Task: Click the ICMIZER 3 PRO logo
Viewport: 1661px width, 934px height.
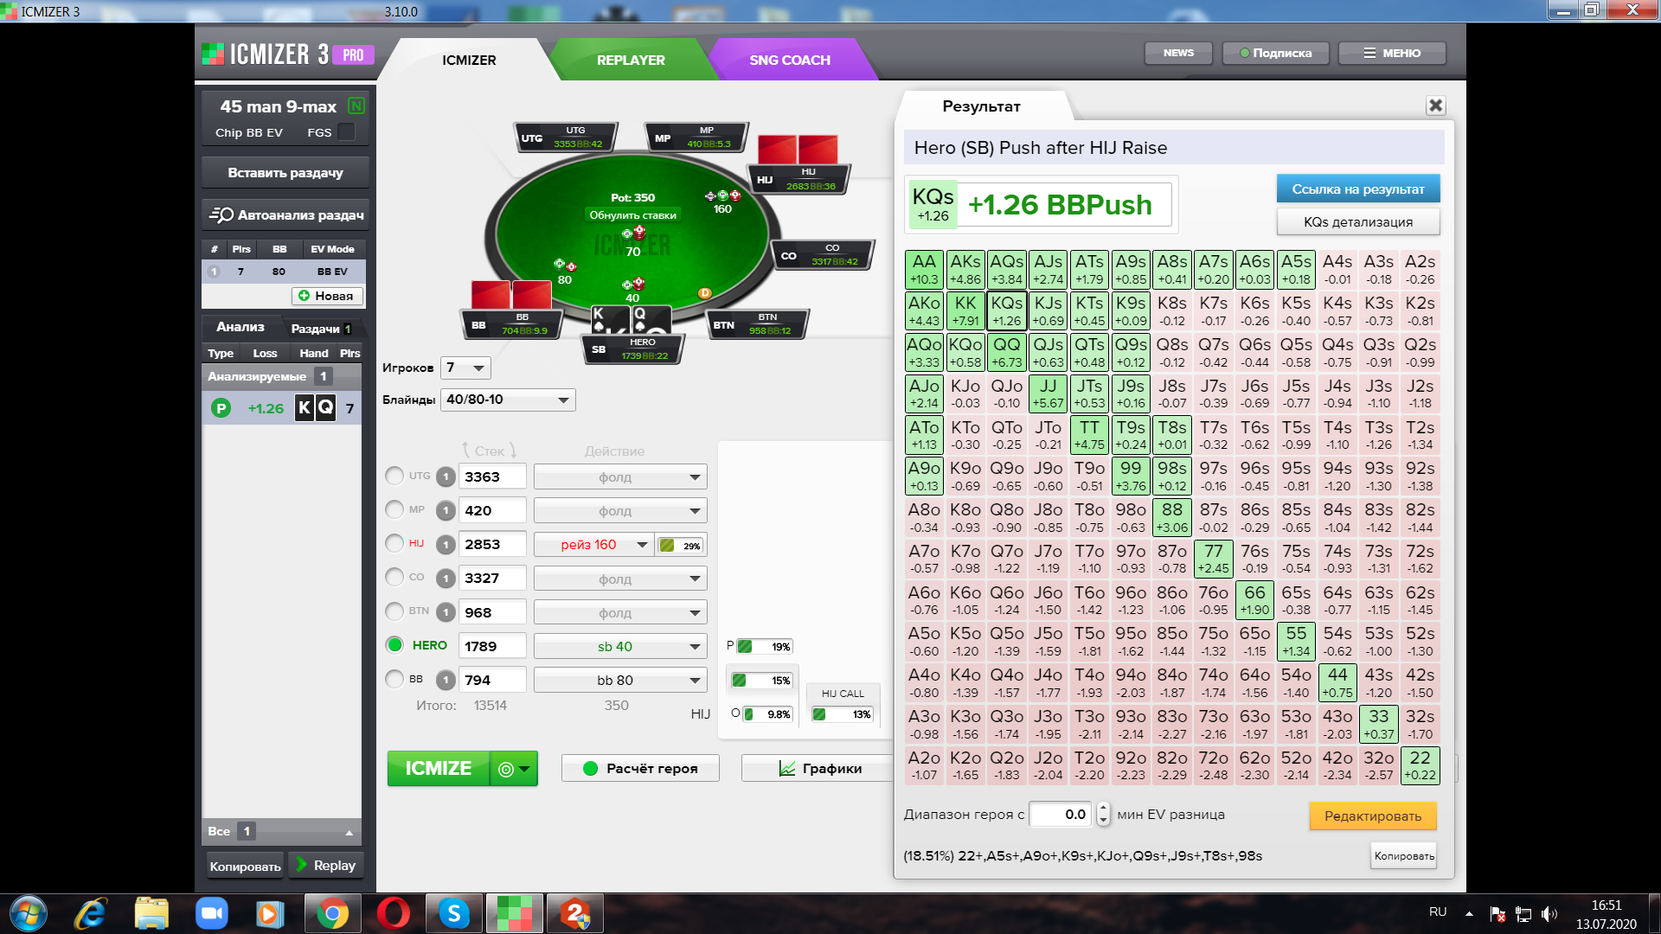Action: (x=287, y=54)
